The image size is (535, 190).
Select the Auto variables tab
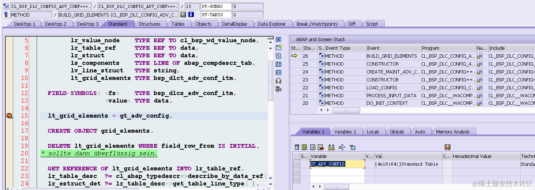click(x=420, y=132)
